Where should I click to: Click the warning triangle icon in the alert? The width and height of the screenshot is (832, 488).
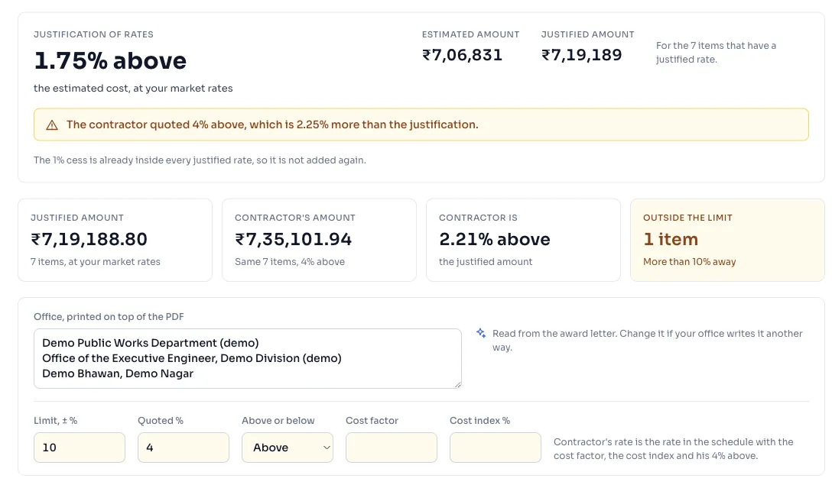point(51,125)
